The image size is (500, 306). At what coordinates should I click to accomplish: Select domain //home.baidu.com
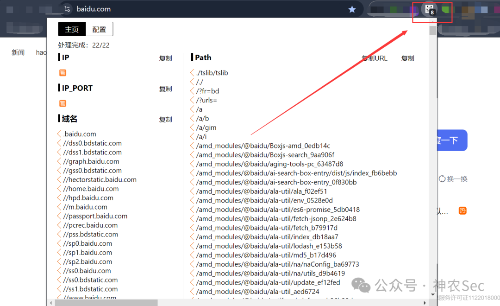point(91,189)
